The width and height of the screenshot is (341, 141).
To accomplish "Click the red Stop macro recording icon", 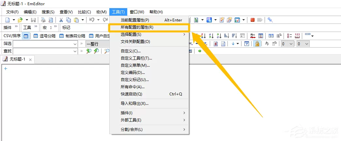I will [x=253, y=20].
